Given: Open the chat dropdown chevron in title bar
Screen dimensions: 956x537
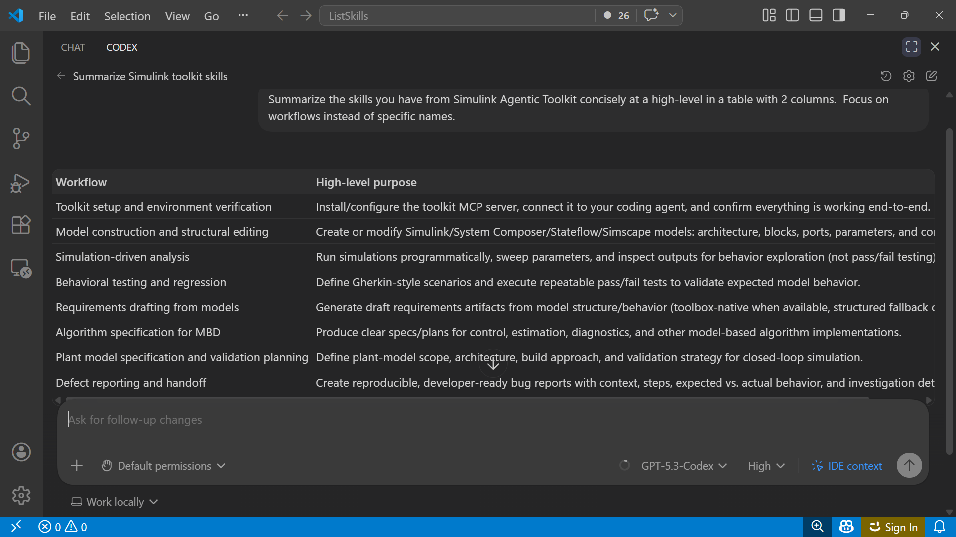Looking at the screenshot, I should click(x=673, y=15).
